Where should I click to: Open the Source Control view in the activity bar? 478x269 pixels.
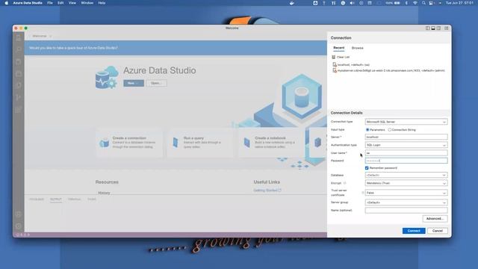(19, 98)
